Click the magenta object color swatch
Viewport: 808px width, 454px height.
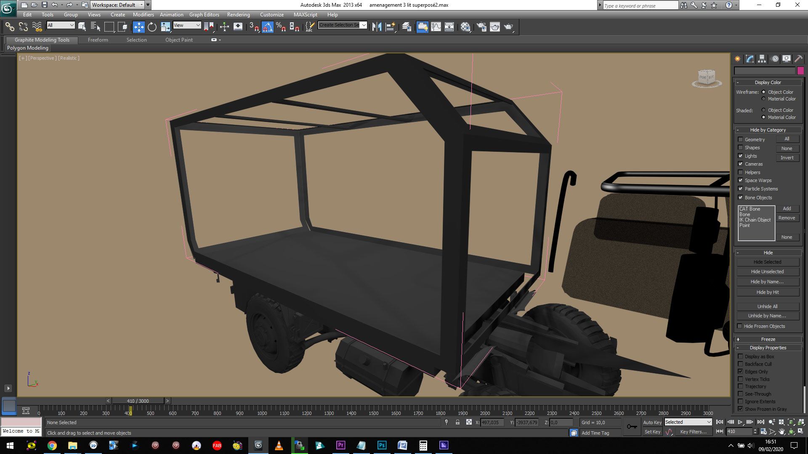[800, 71]
